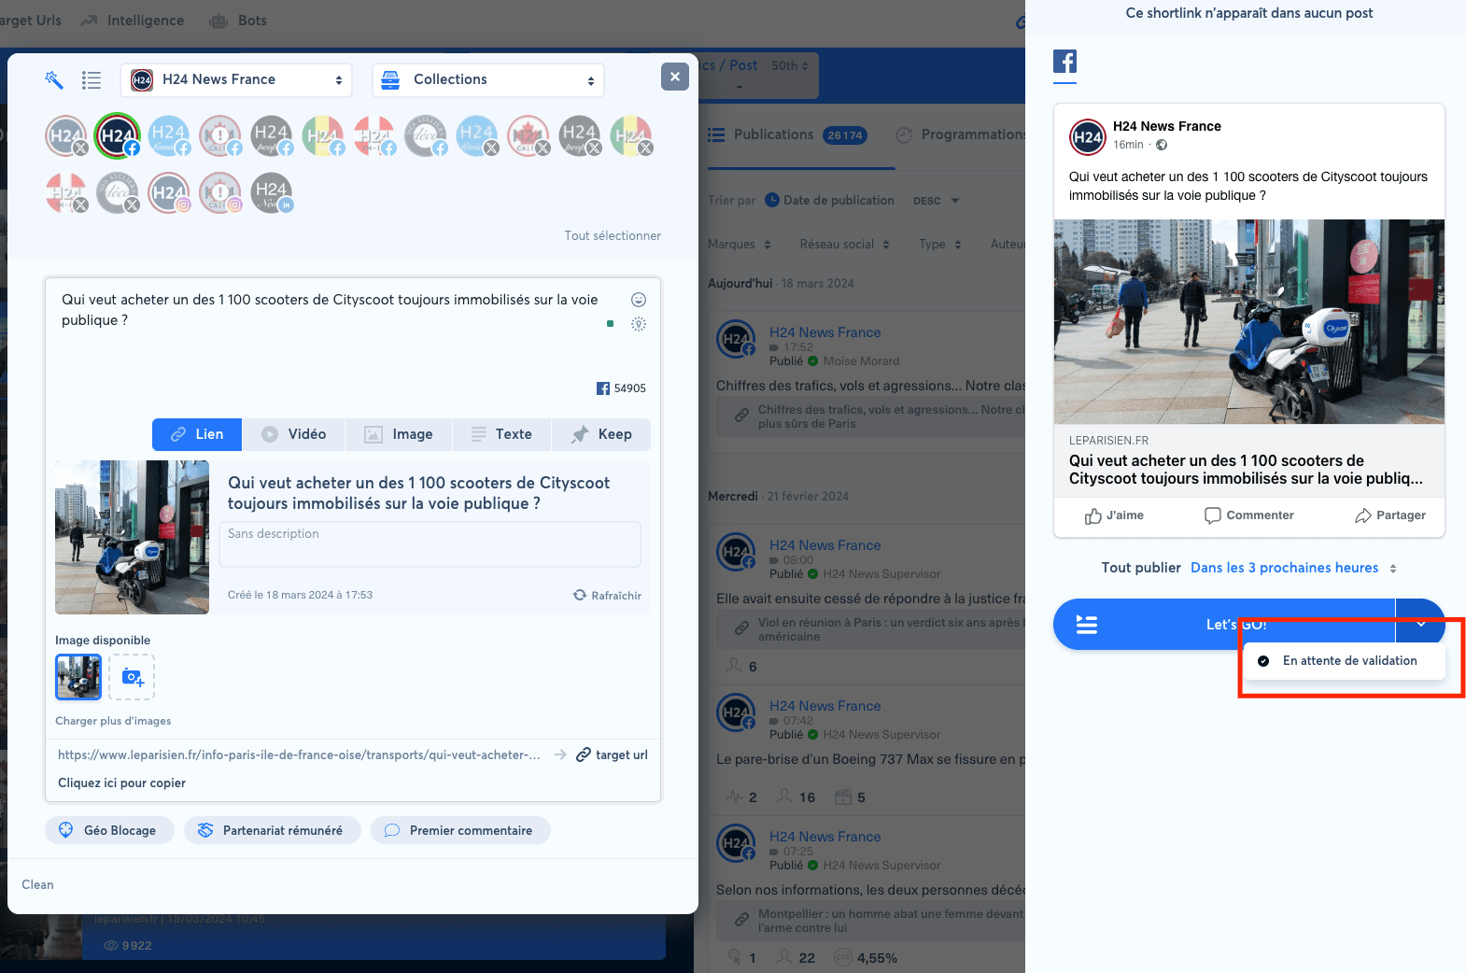Screen dimensions: 1466x973
Task: Switch to the Vidéo tab
Action: click(293, 434)
